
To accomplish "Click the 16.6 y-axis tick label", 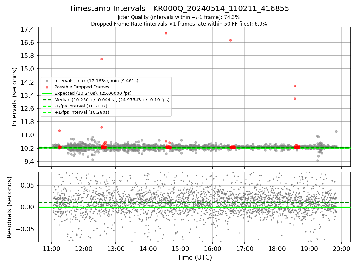I will (28, 43).
